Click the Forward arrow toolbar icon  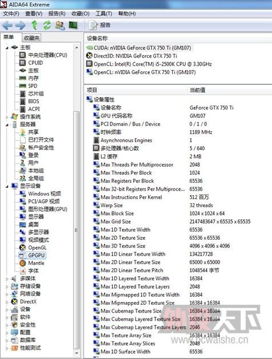21,26
